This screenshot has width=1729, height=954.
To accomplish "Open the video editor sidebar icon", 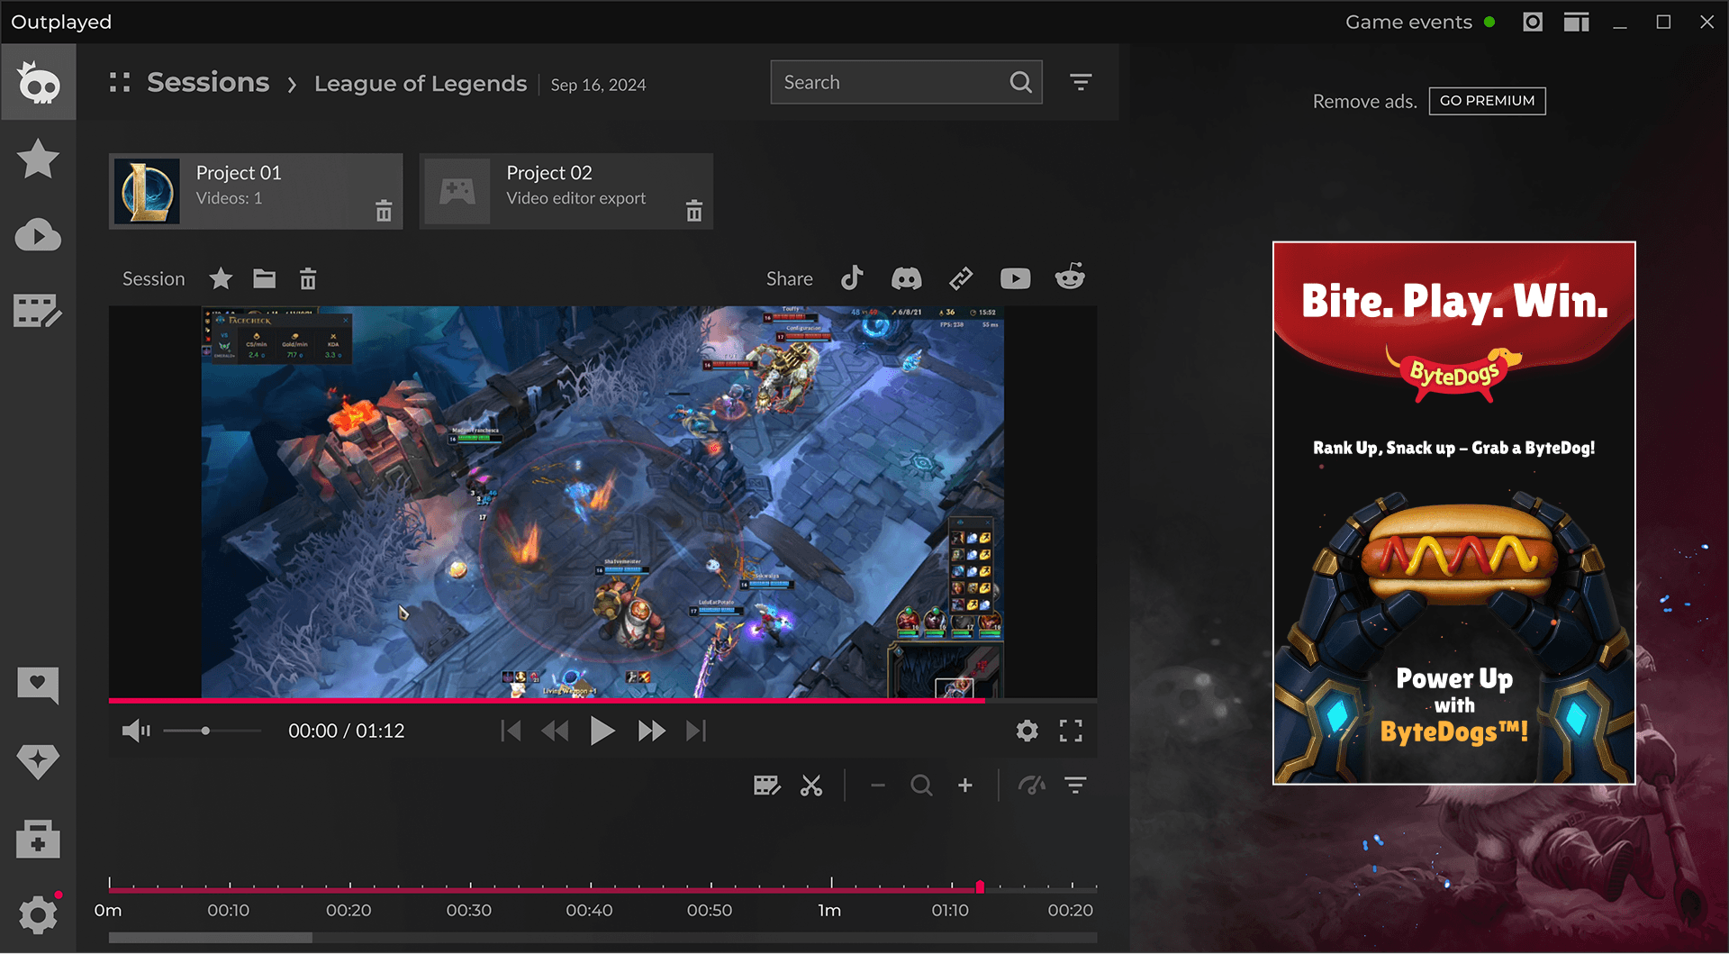I will [x=38, y=311].
